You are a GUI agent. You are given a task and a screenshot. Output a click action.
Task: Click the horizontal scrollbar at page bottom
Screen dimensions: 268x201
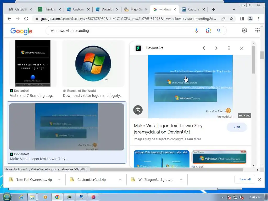(x=167, y=170)
